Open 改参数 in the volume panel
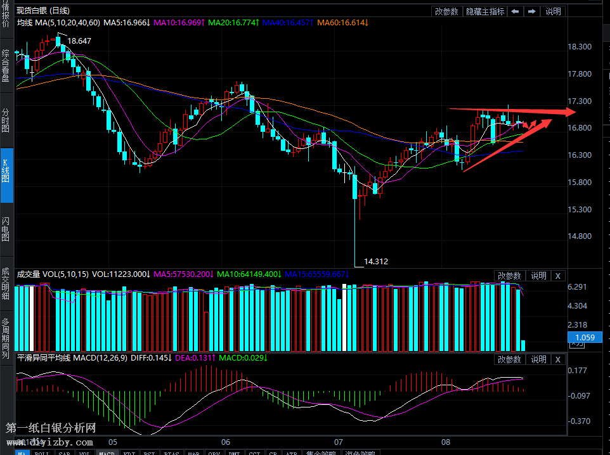610x455 pixels. [x=509, y=276]
